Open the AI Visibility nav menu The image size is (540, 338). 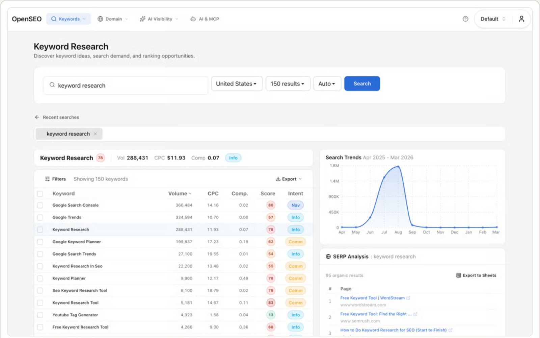159,19
